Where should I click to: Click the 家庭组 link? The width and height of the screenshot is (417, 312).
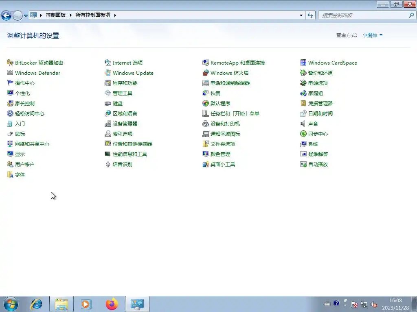coord(316,93)
